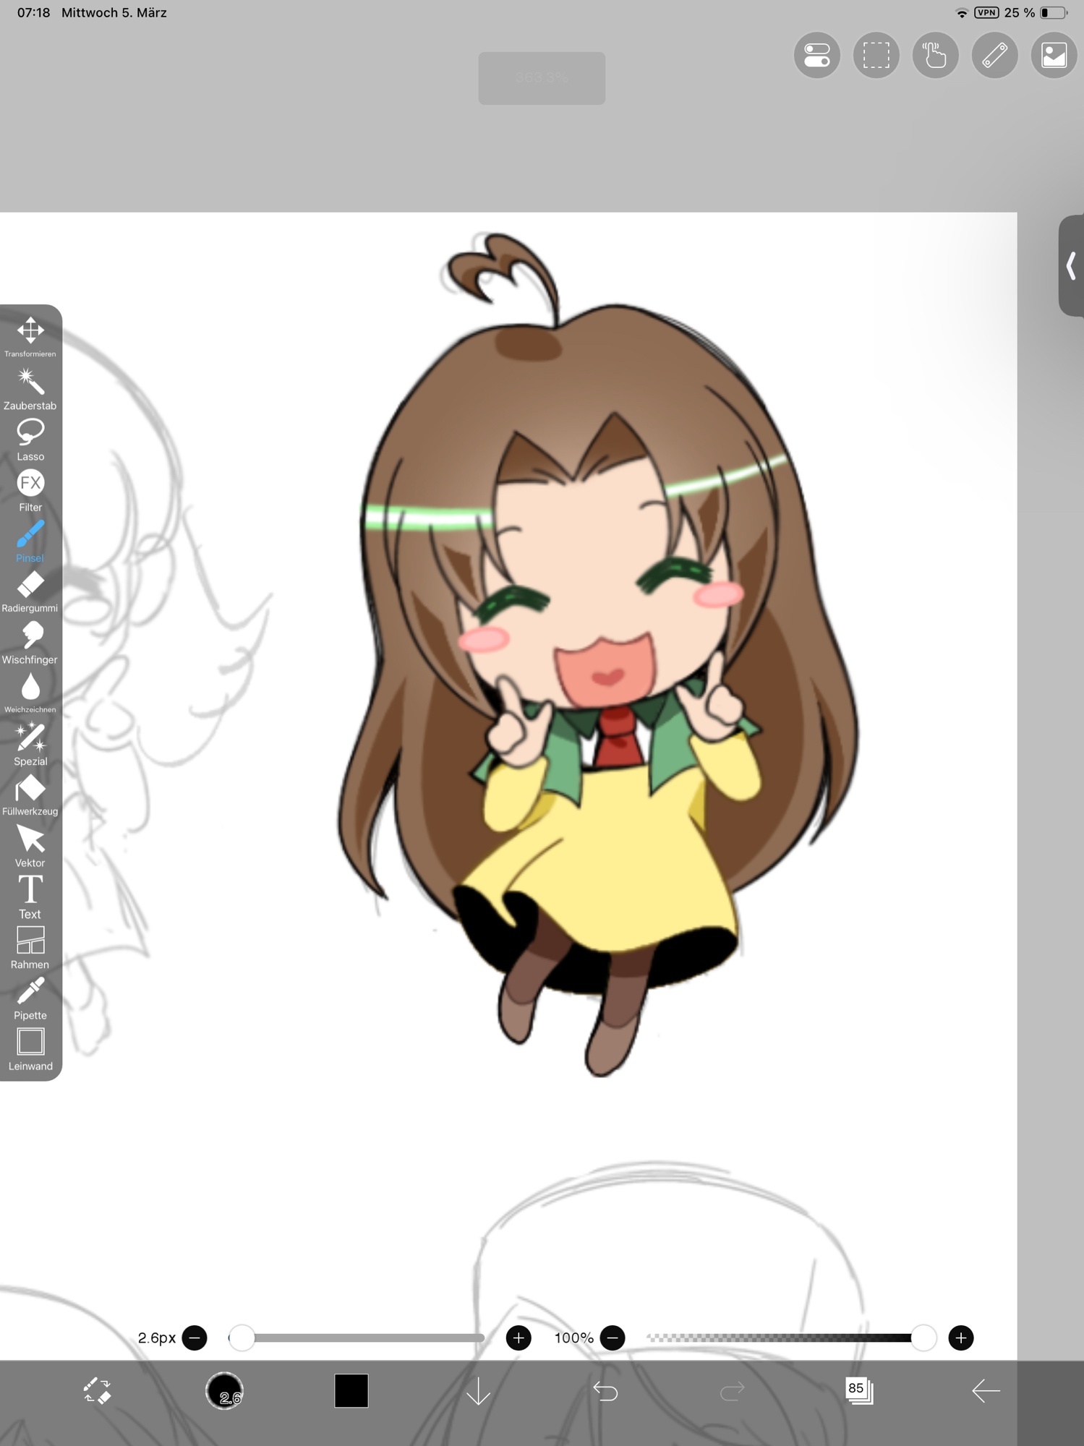This screenshot has height=1446, width=1084.
Task: Open the FX Filter tool
Action: pyautogui.click(x=30, y=489)
